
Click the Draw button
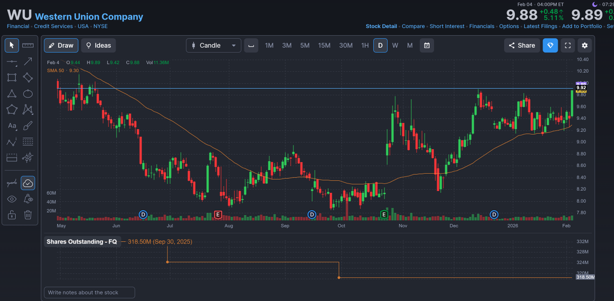tap(61, 45)
